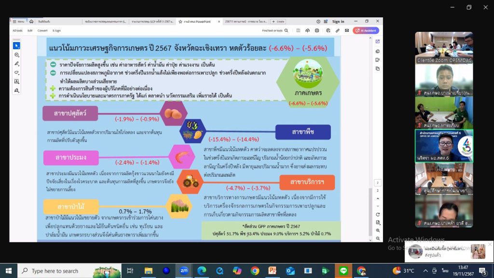
Task: Print the document using the printer icon
Action: pos(316,30)
